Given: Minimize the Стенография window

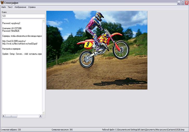Looking at the screenshot, I should [x=179, y=3].
